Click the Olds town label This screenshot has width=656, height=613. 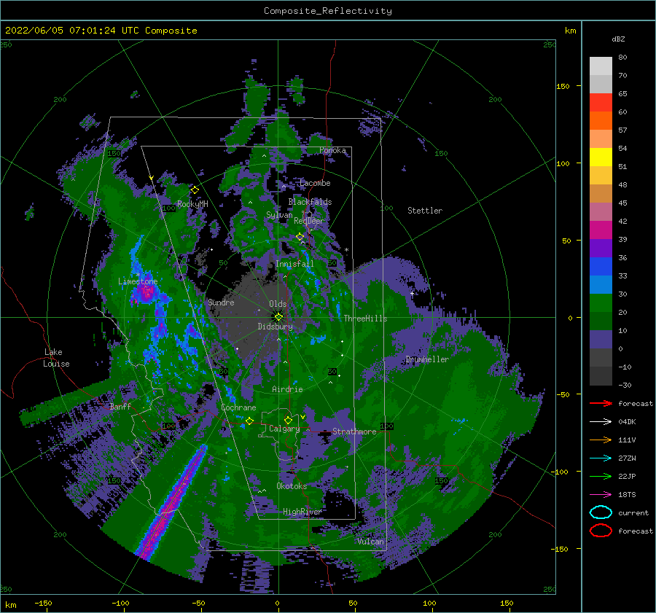pyautogui.click(x=278, y=304)
